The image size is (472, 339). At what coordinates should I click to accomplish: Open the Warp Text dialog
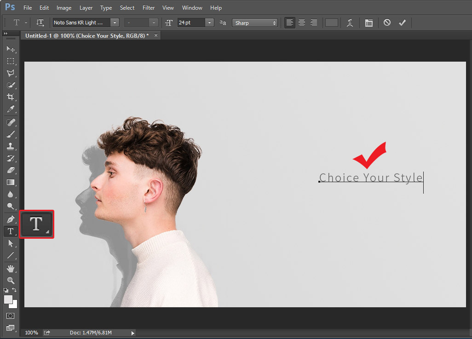click(x=350, y=23)
